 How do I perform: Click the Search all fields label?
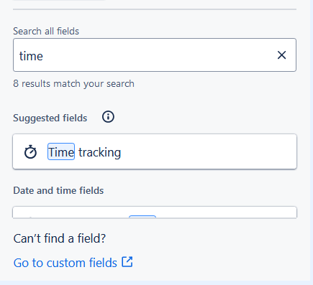[46, 31]
